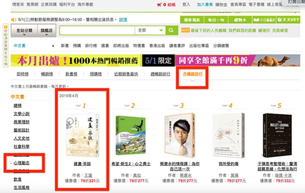The image size is (305, 193).
Task: Open the 心理勵志 category in sidebar
Action: point(22,163)
